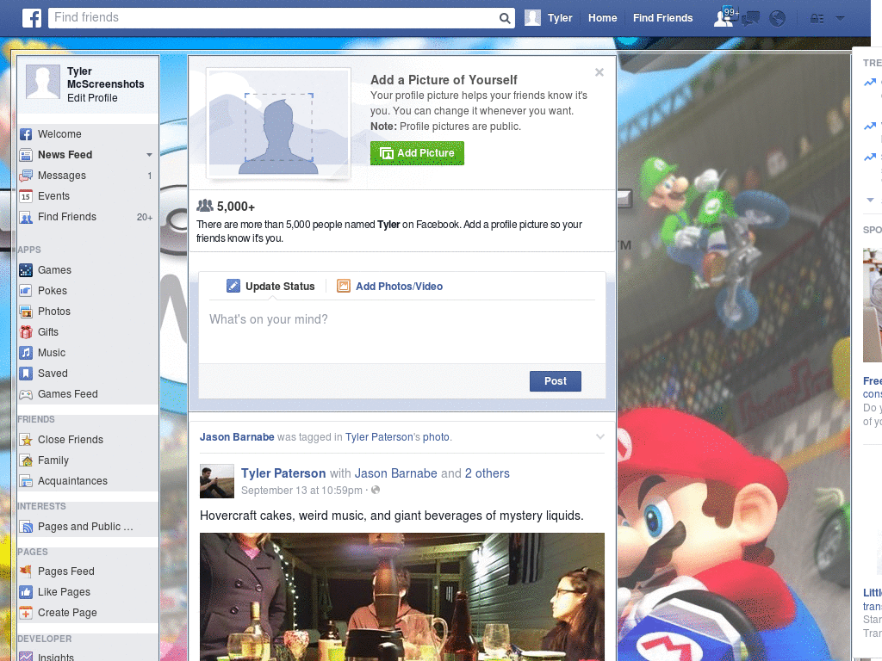882x661 pixels.
Task: Open Jason Barnabe link in story header
Action: [x=237, y=437]
